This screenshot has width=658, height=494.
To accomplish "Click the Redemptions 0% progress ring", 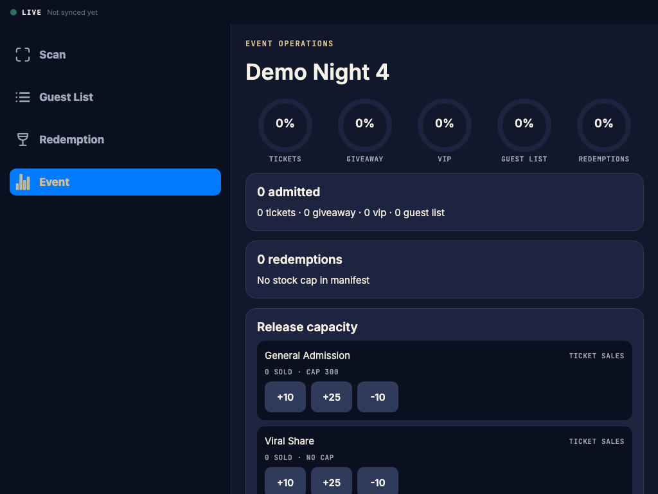I will 604,125.
